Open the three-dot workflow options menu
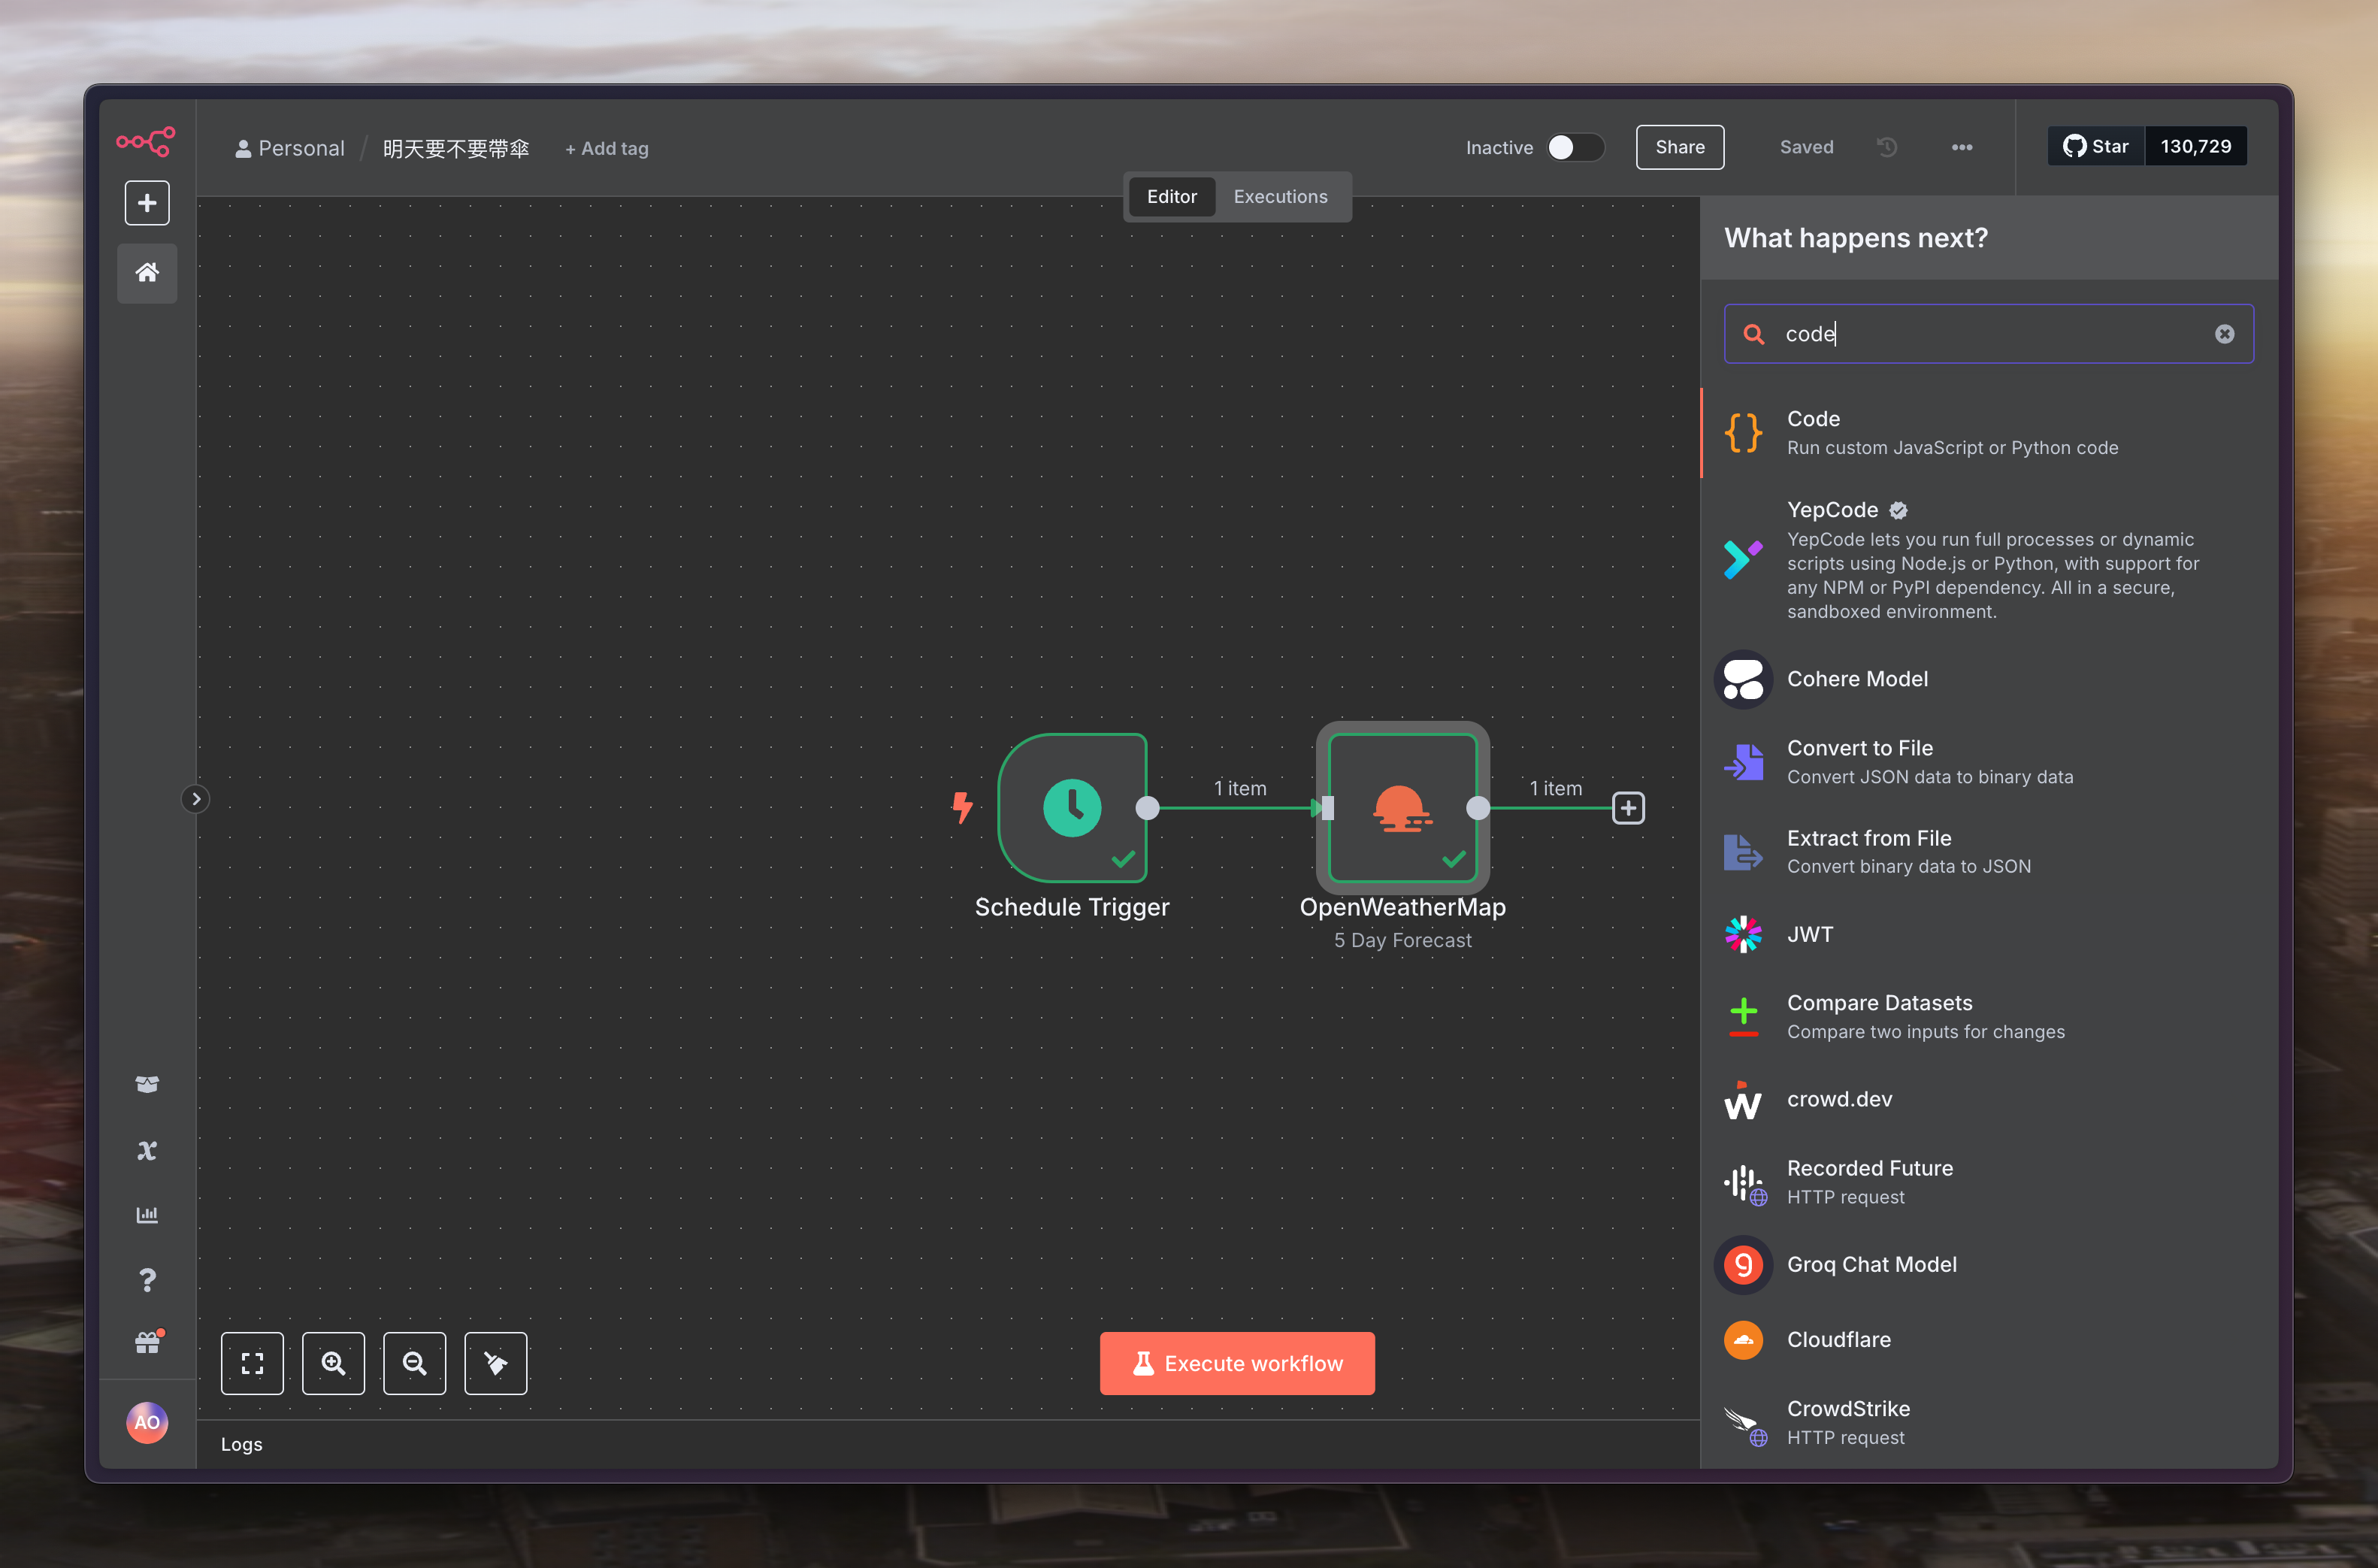Screen dimensions: 2378x1568 (x=1961, y=147)
